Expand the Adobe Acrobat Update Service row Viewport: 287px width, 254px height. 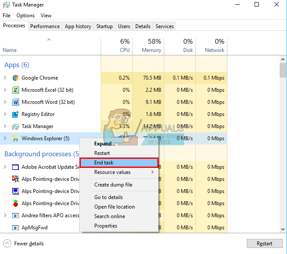[x=5, y=167]
